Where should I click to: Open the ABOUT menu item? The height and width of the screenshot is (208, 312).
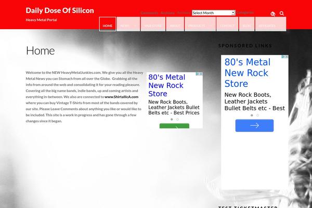click(x=175, y=24)
